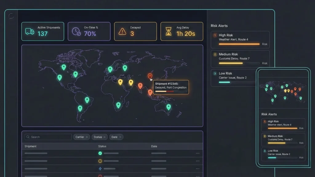Open the ellipsis actions menu on the first row
This screenshot has height=177, width=315.
(x=197, y=153)
